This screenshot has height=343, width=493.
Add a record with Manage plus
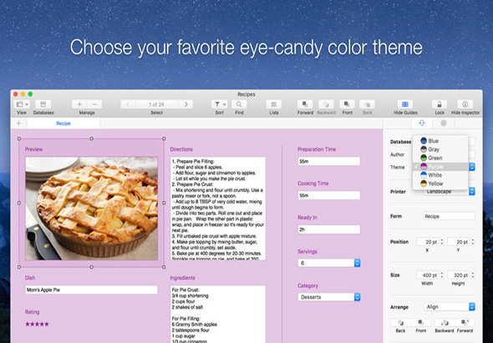click(x=79, y=104)
